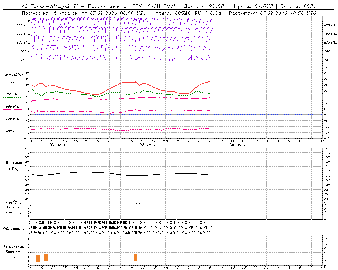Screen dimensions: 338x270
Task: Select the 850 гПа temperature legend entry
Action: pos(12,107)
